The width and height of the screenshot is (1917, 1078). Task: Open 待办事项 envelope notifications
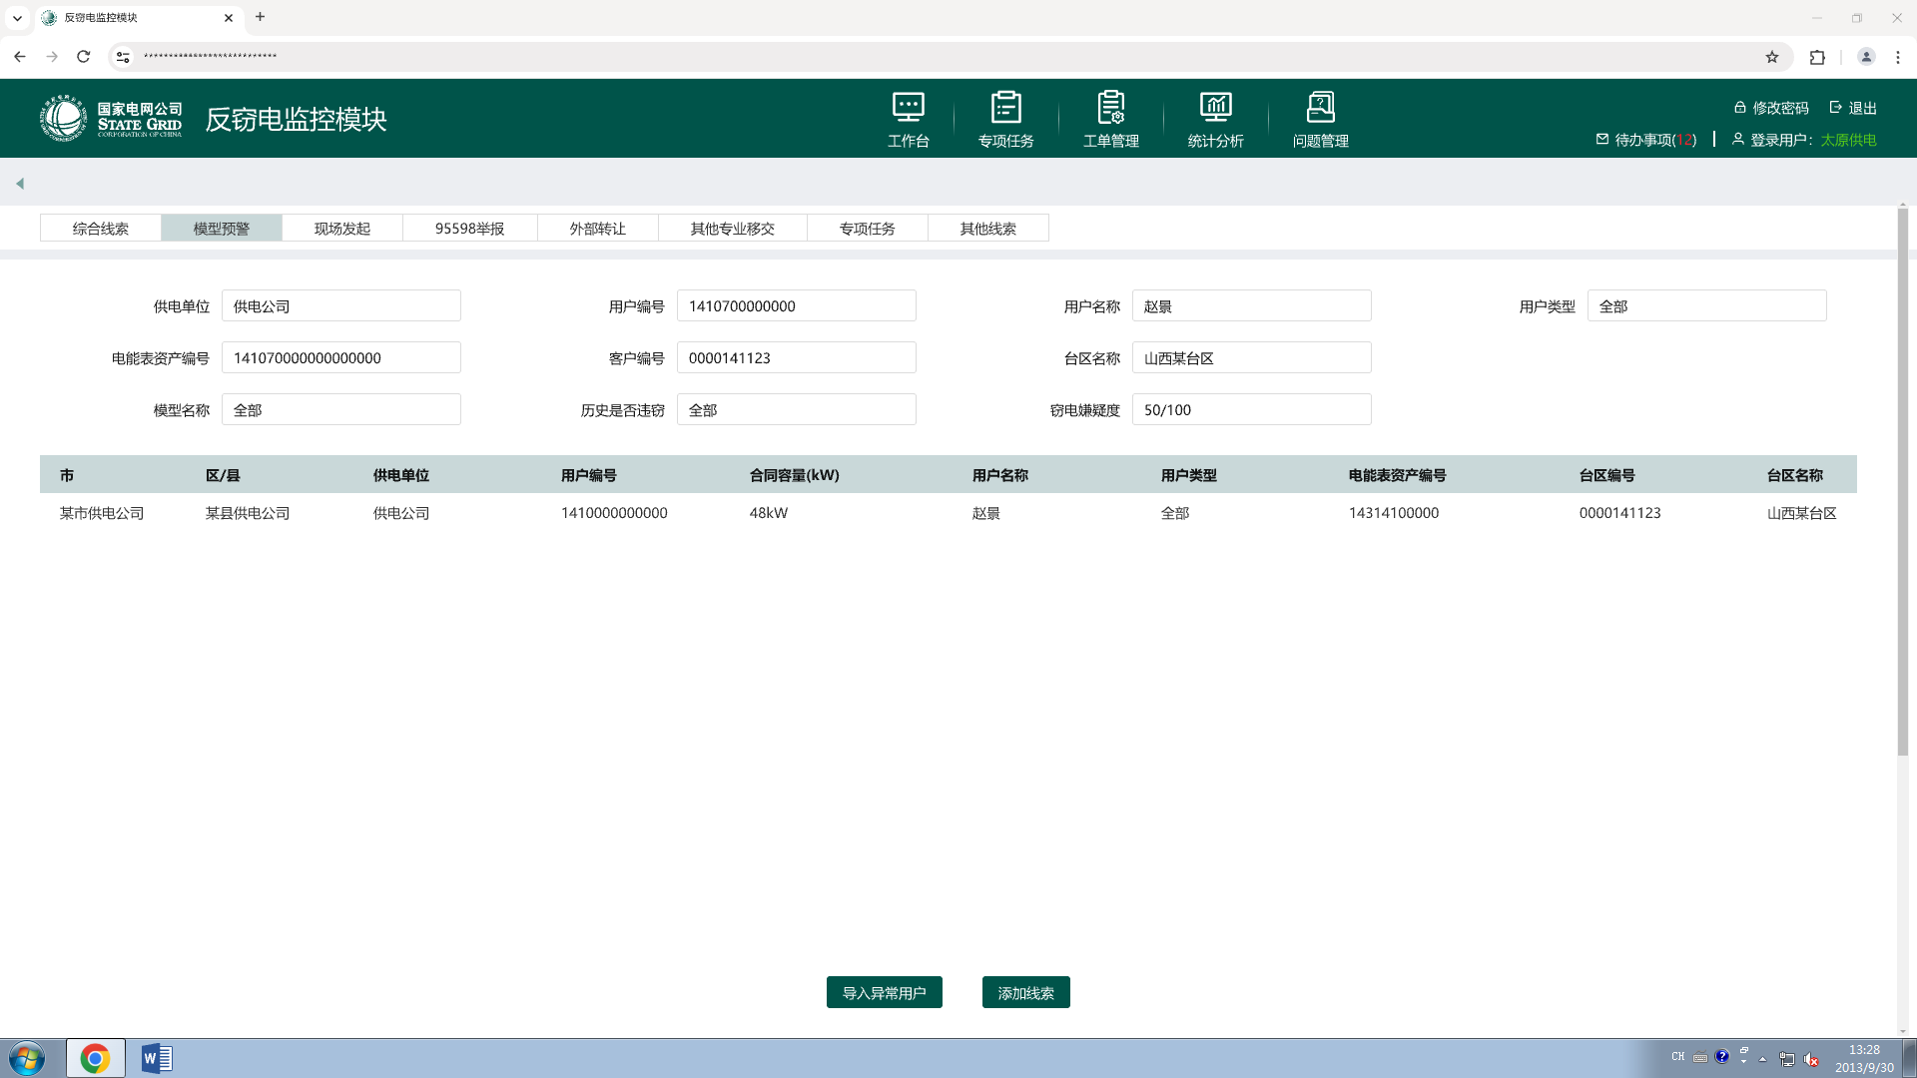click(1602, 140)
